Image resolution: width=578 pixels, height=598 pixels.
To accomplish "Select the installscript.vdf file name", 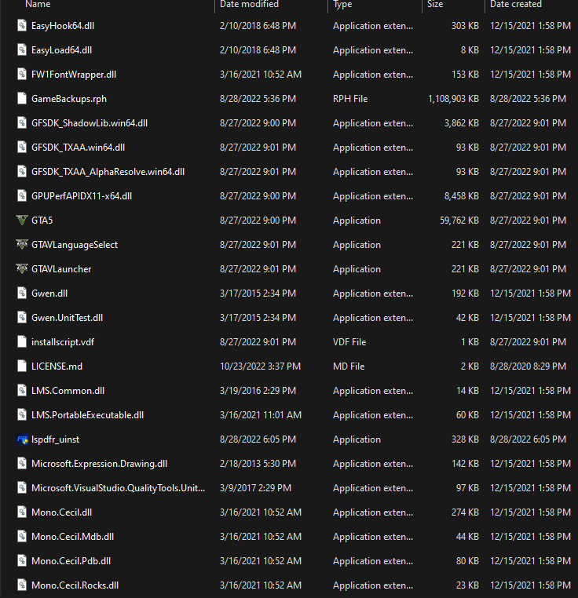I will 63,342.
